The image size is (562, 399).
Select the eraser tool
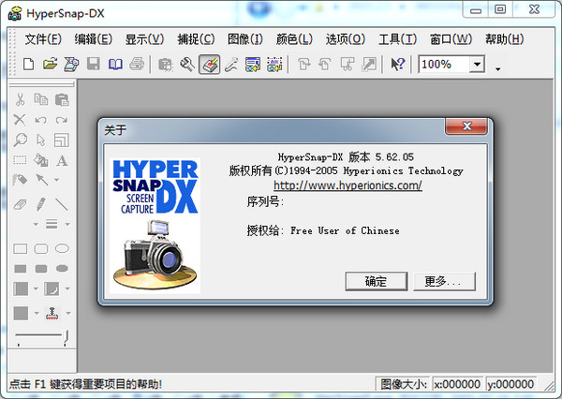pyautogui.click(x=20, y=203)
